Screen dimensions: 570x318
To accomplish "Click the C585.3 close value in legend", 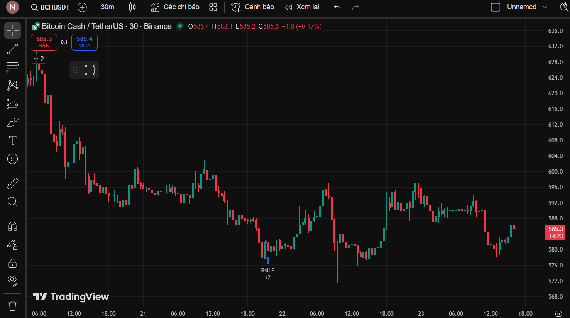I will pos(269,26).
